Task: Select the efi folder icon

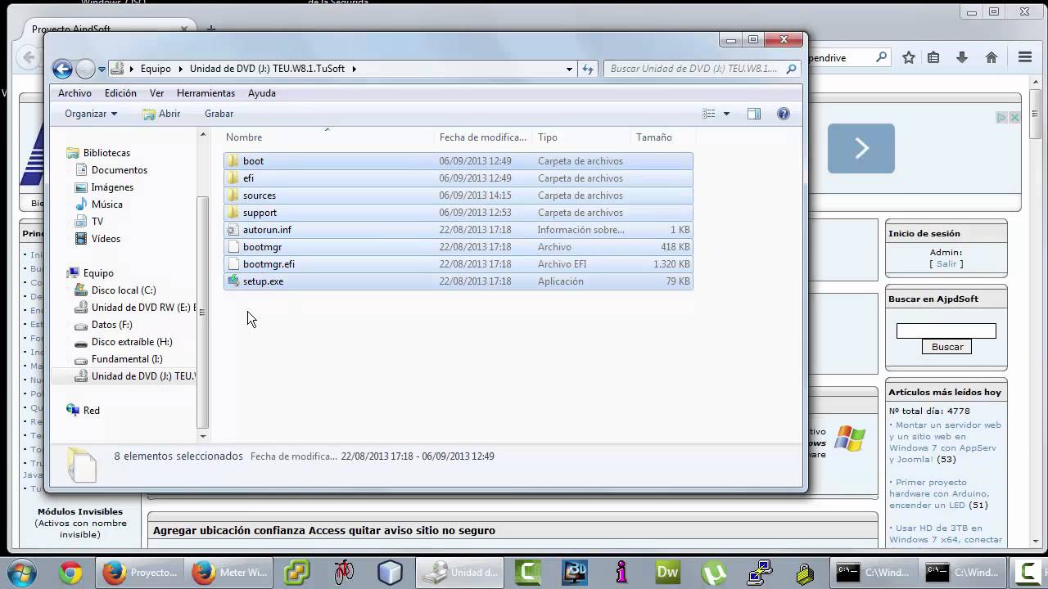Action: pyautogui.click(x=233, y=178)
